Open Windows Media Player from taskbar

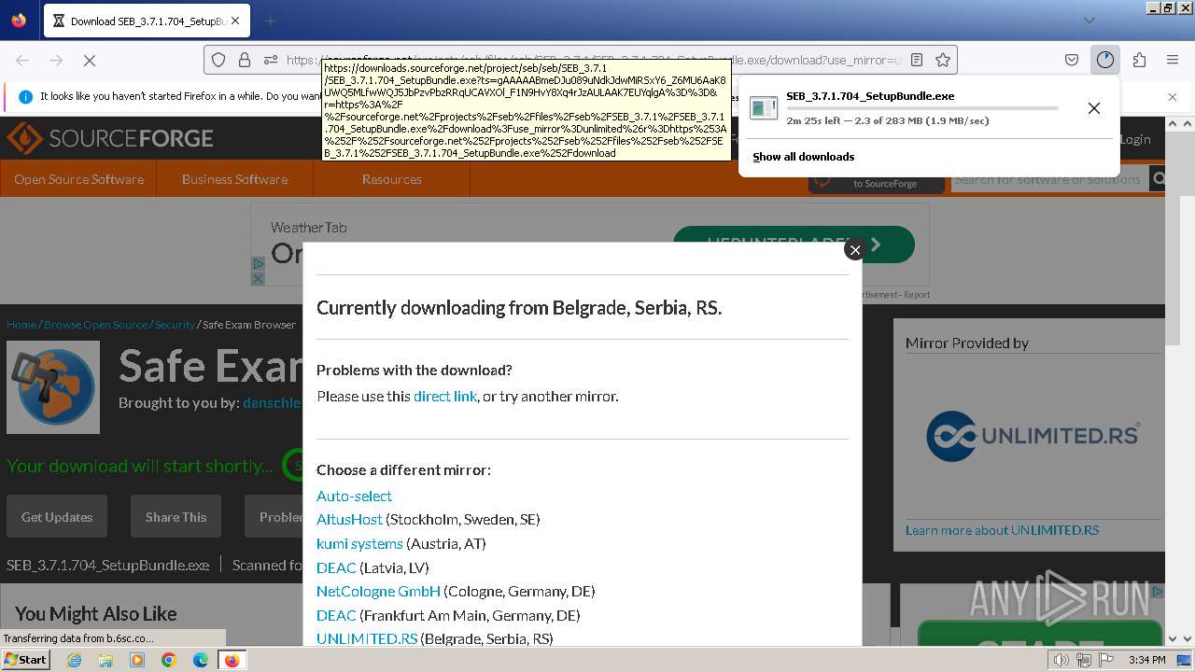[137, 660]
